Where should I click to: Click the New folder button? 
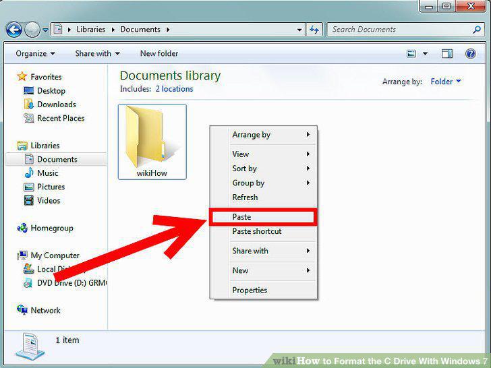(x=159, y=53)
